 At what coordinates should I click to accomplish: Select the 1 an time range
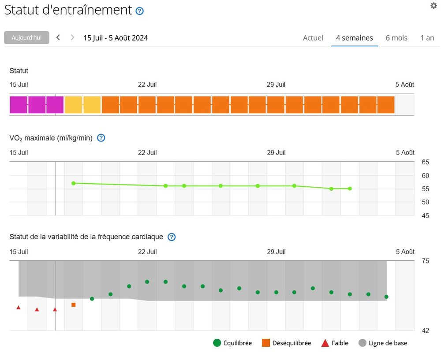(427, 38)
